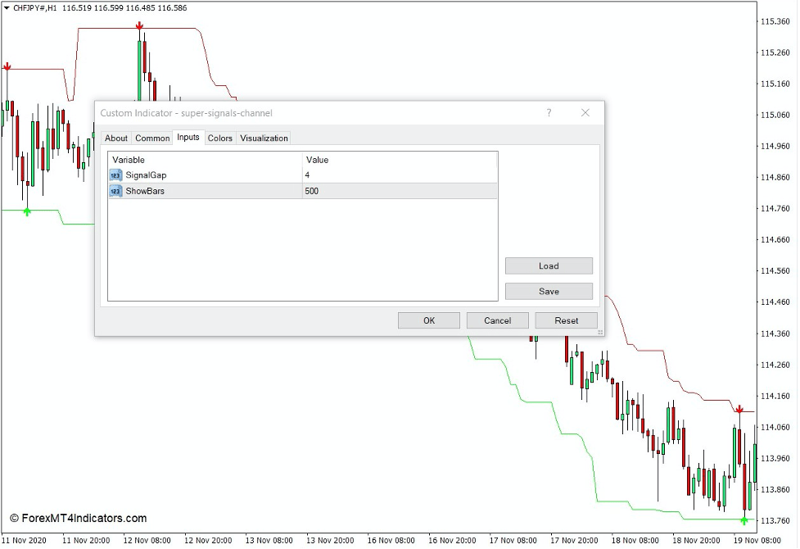Open the Visualization tab
This screenshot has height=549, width=800.
pyautogui.click(x=263, y=138)
